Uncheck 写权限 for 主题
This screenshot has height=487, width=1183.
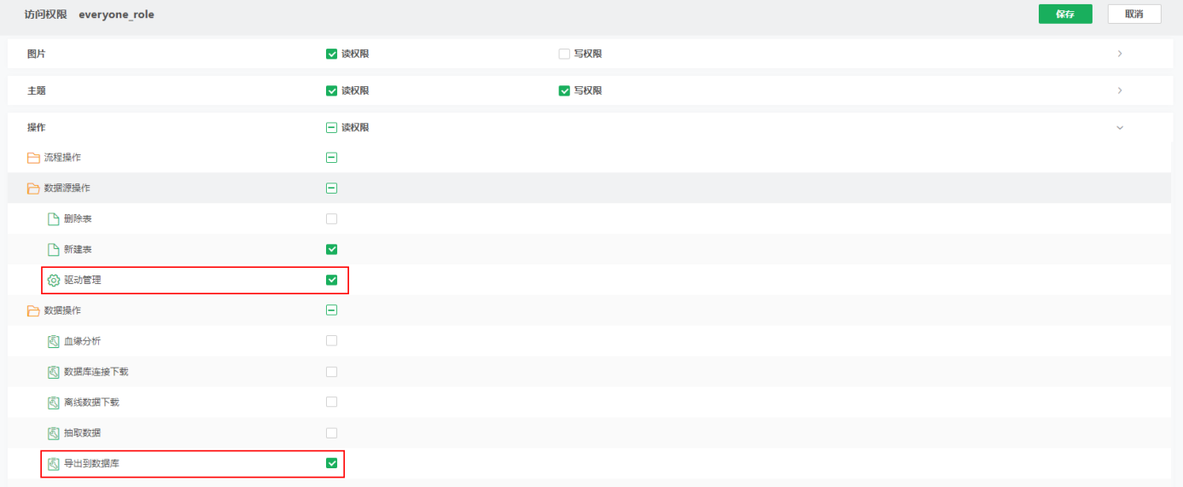(x=564, y=90)
